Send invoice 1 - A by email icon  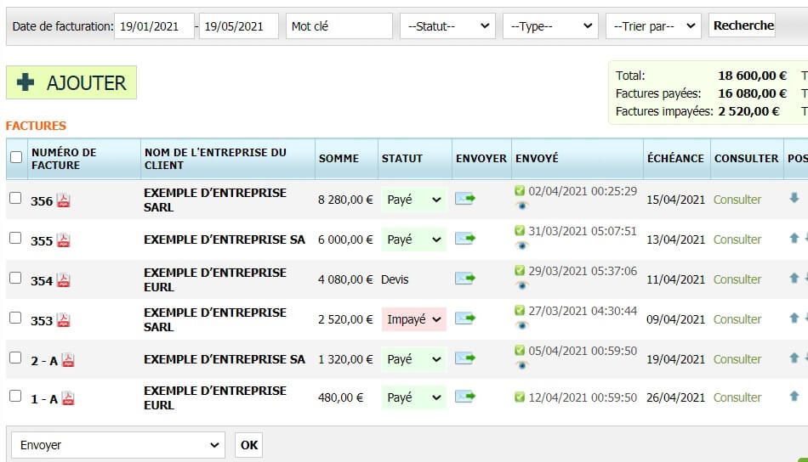[464, 397]
